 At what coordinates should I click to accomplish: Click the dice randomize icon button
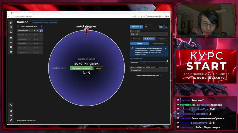(161, 27)
